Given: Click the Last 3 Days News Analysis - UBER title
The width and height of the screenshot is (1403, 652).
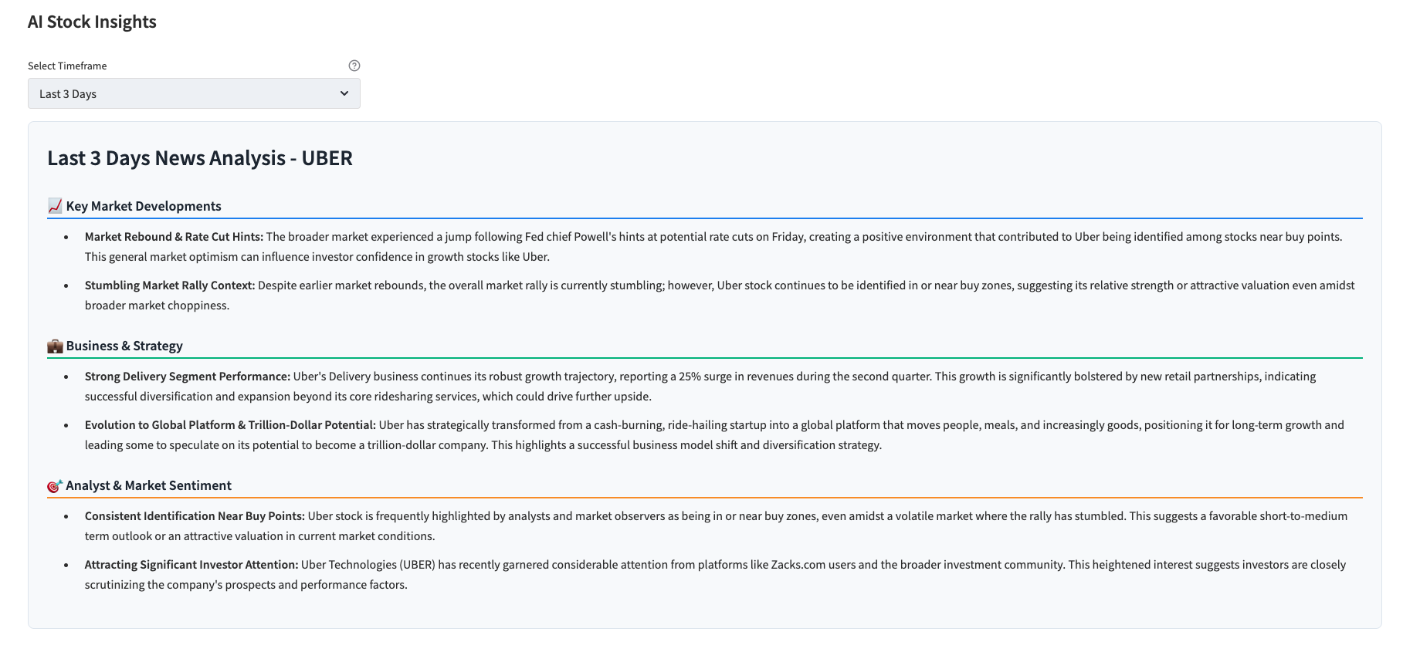Looking at the screenshot, I should pyautogui.click(x=200, y=158).
